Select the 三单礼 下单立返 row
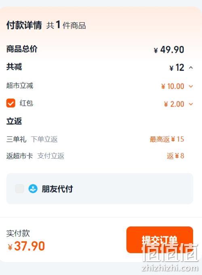 point(95,139)
